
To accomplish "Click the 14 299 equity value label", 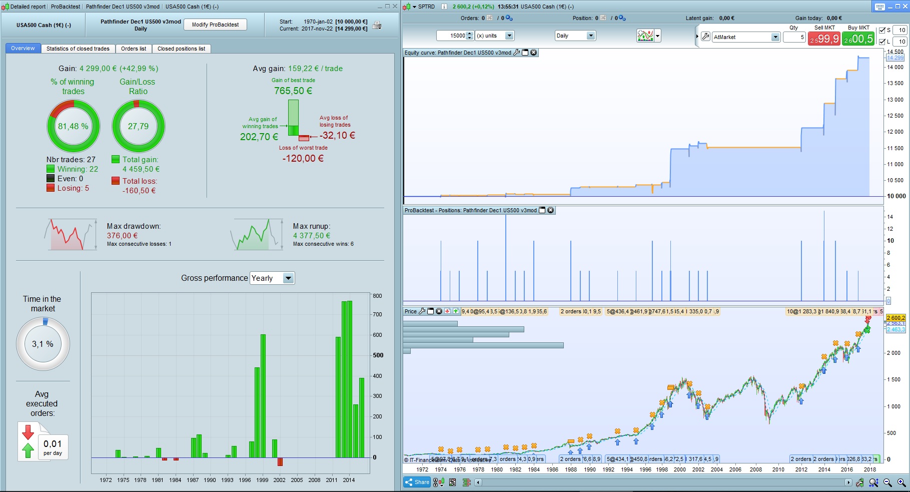I will 895,58.
